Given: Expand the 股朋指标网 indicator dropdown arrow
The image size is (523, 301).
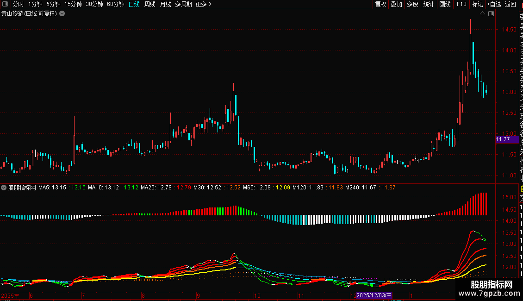Looking at the screenshot, I should pos(4,188).
